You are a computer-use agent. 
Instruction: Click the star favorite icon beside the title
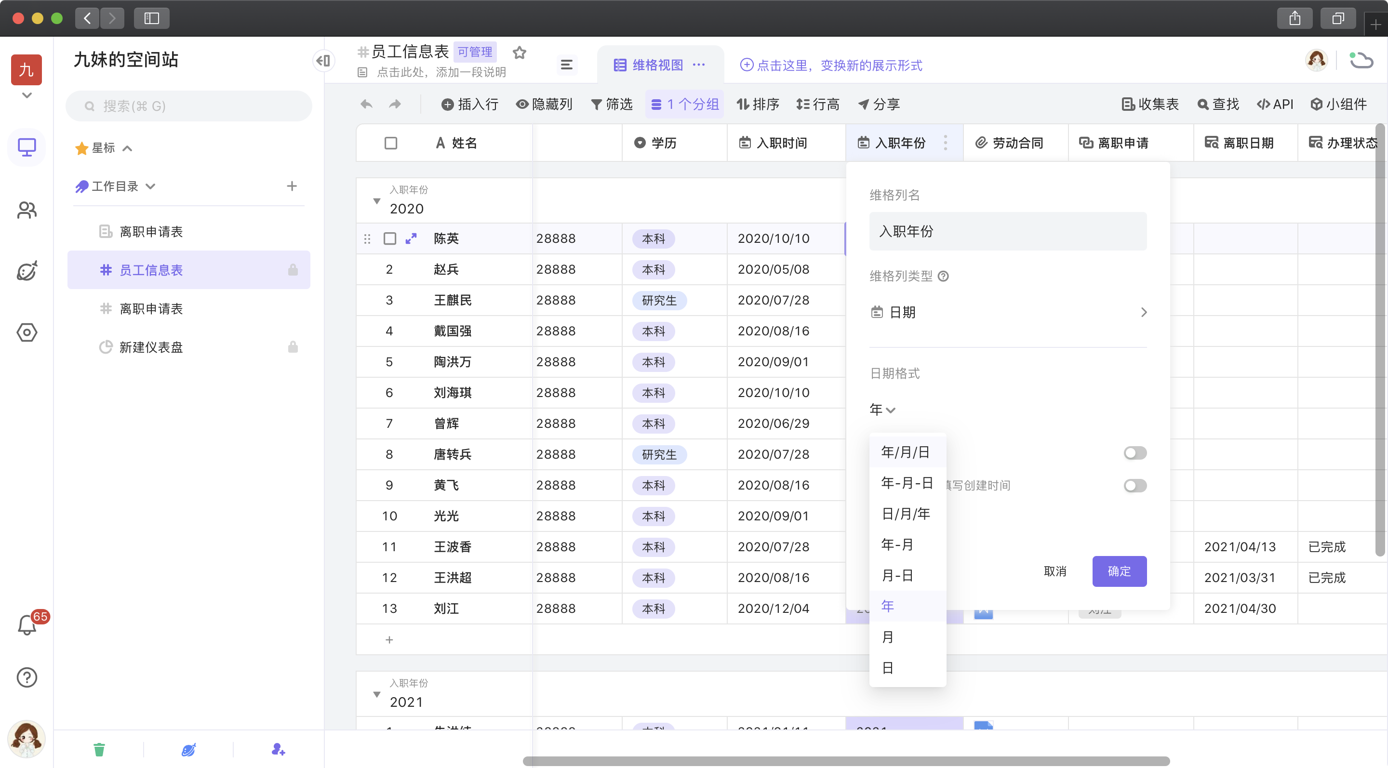[519, 52]
